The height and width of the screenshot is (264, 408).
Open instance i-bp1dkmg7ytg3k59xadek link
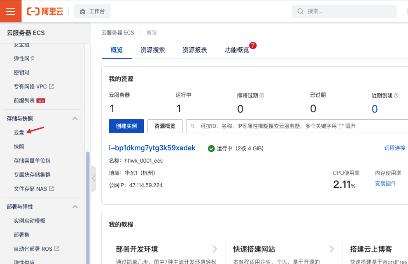(x=152, y=148)
